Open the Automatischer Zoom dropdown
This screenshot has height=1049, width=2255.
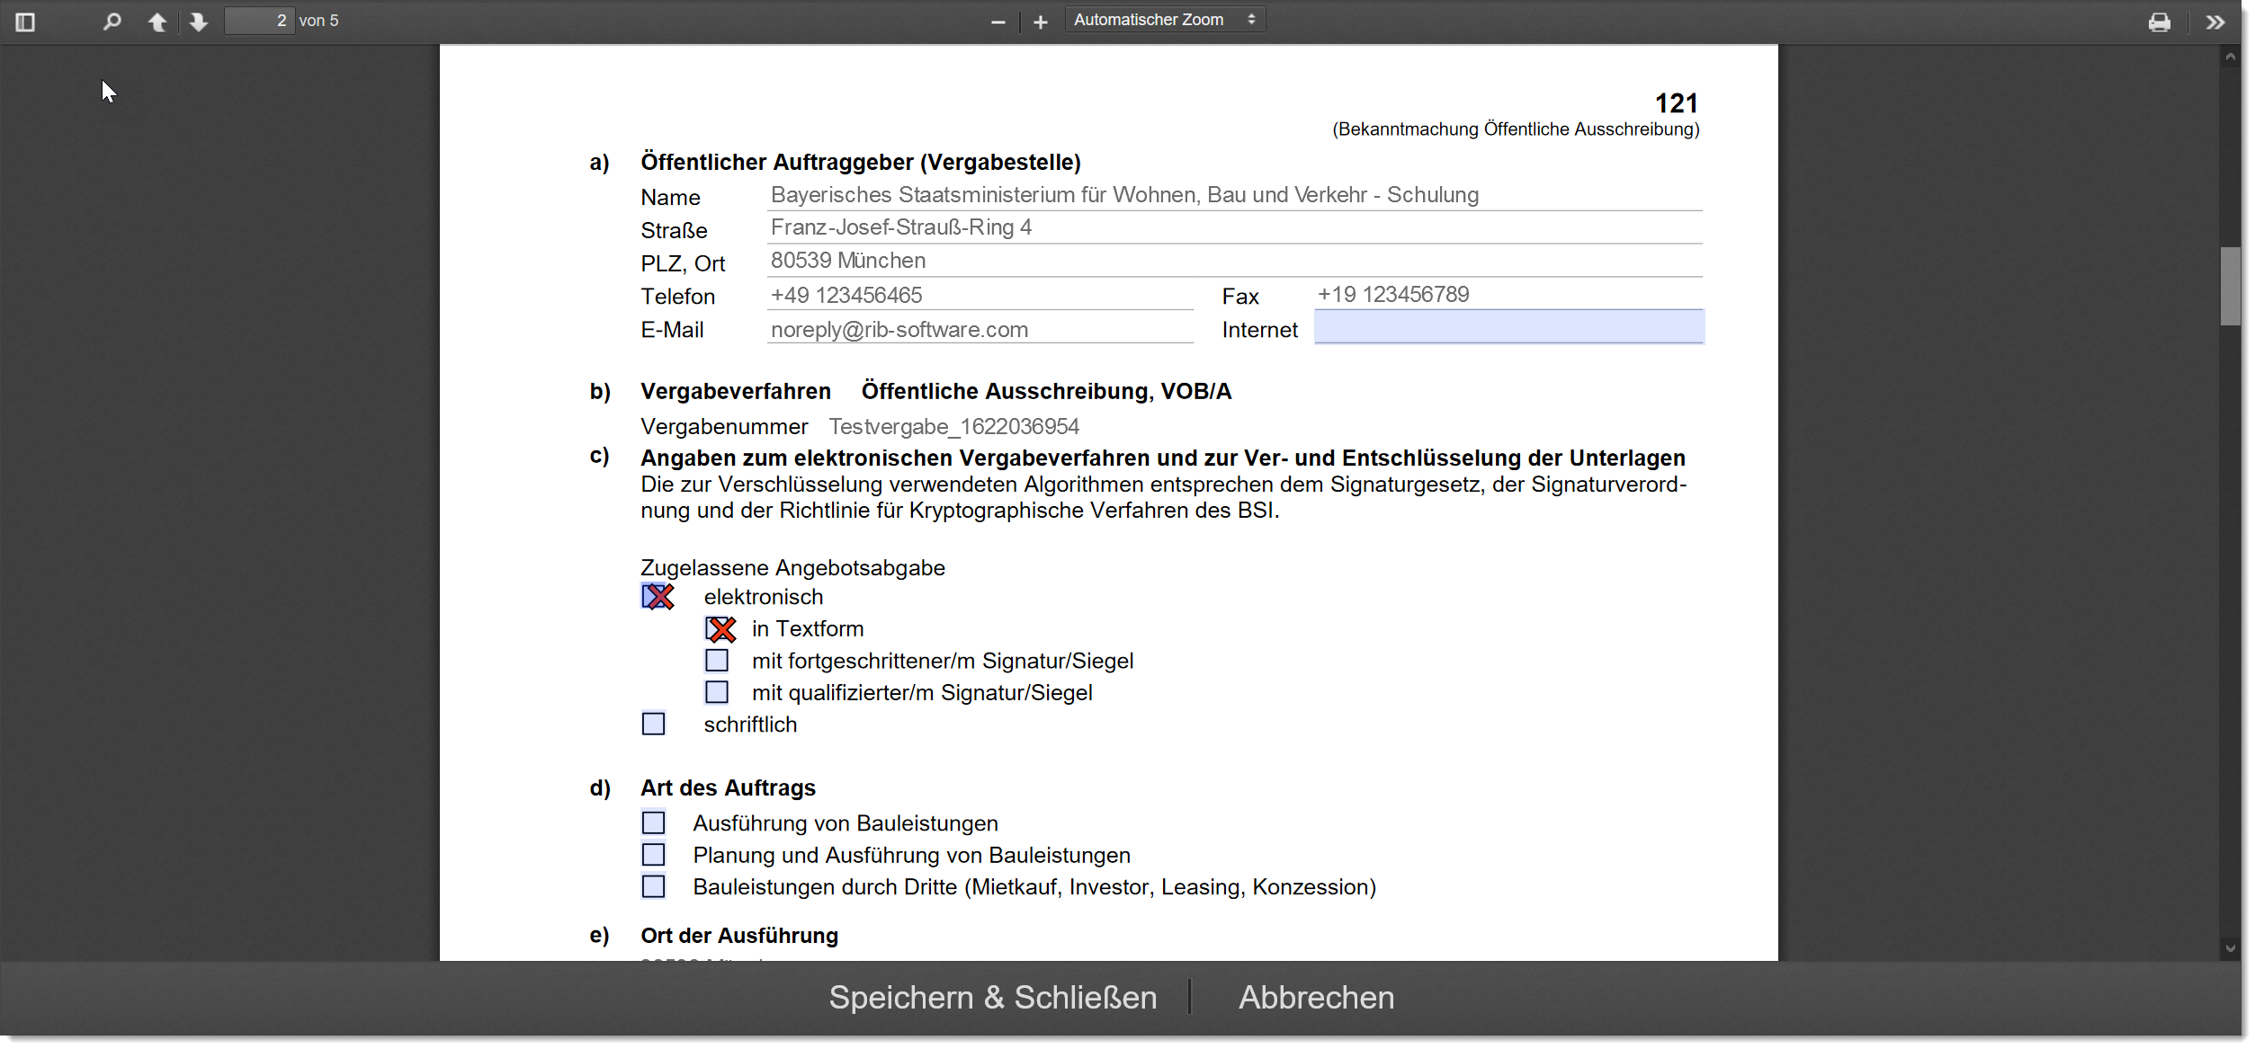1165,20
